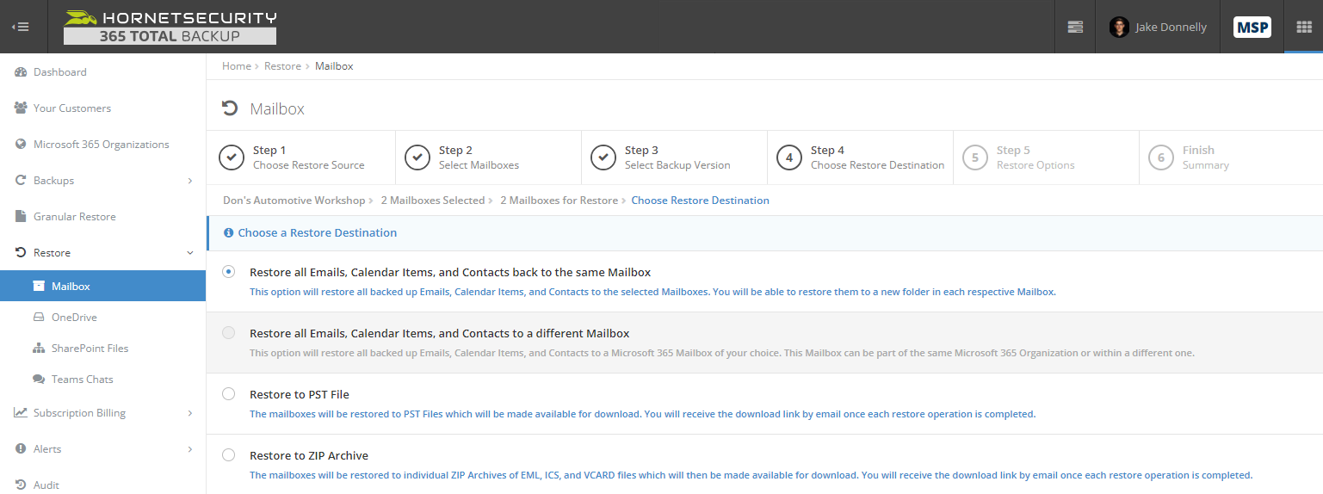The image size is (1323, 494).
Task: Click the SharePoint Files sitemap icon
Action: click(x=39, y=349)
